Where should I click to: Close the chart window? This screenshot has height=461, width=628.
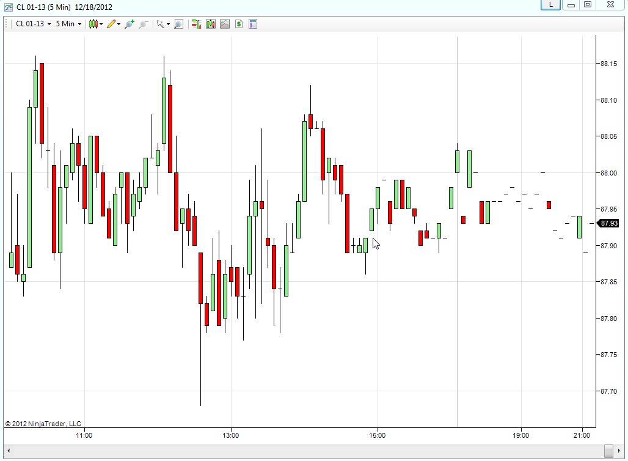click(x=610, y=5)
